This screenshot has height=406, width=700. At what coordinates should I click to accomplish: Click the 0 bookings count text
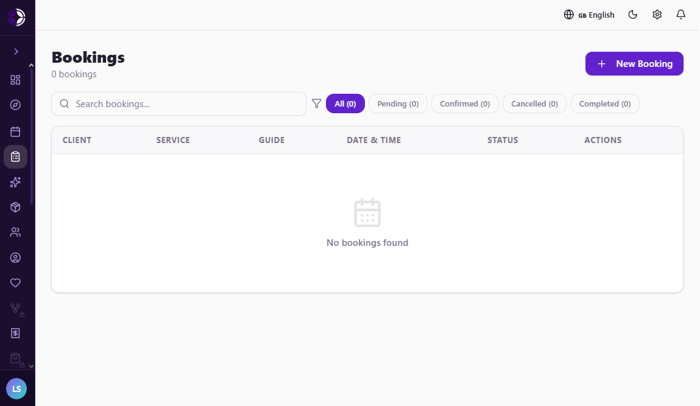pos(74,74)
